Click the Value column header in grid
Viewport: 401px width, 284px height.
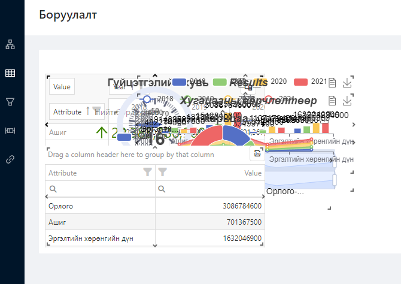tap(210, 173)
